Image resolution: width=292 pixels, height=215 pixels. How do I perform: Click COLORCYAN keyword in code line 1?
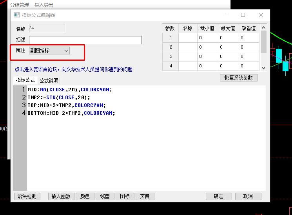[x=95, y=90]
